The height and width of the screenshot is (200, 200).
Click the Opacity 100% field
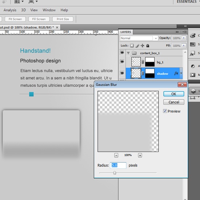pyautogui.click(x=176, y=38)
